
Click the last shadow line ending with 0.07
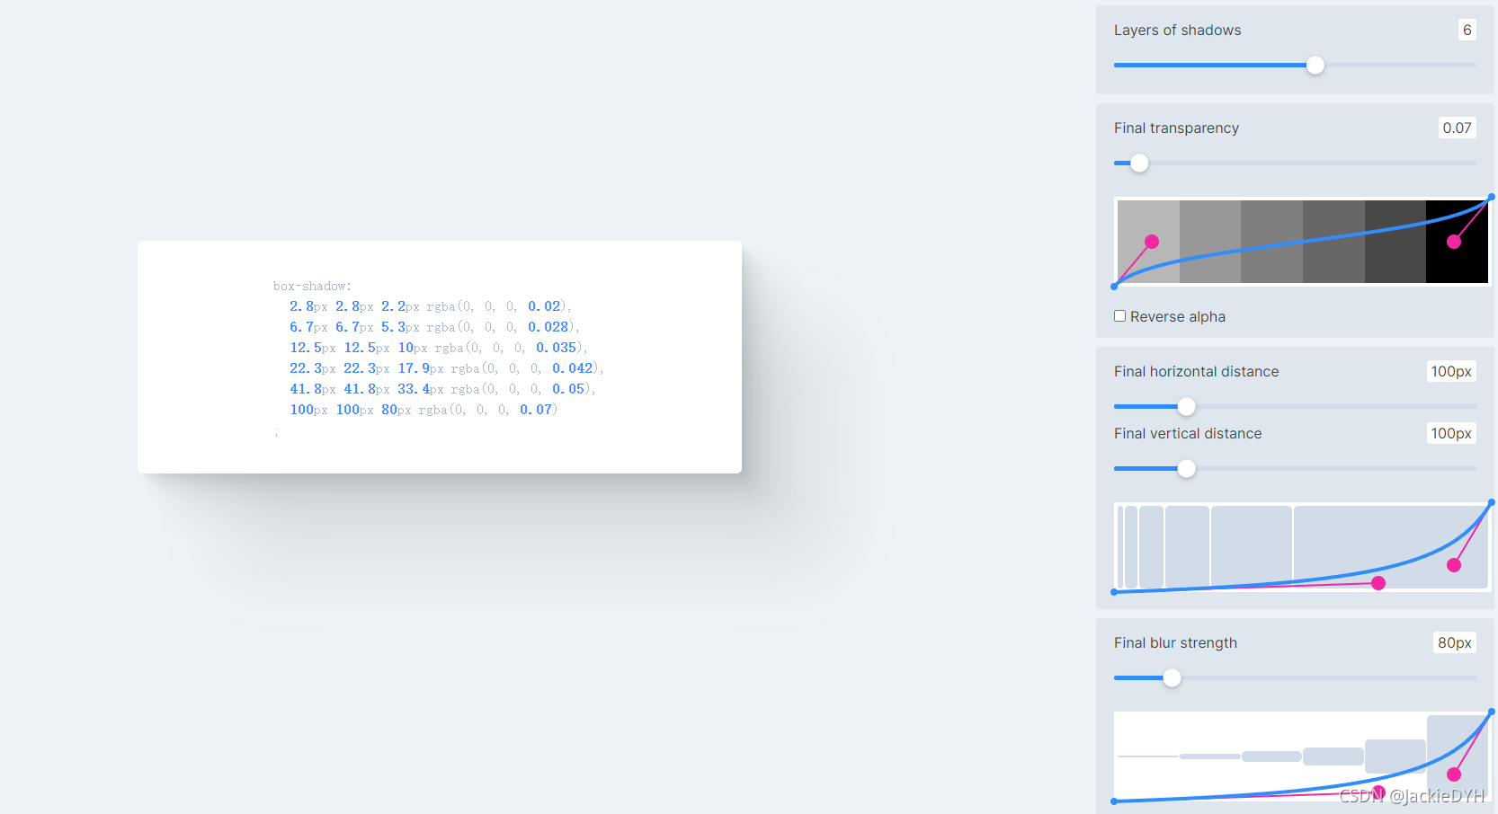point(424,410)
